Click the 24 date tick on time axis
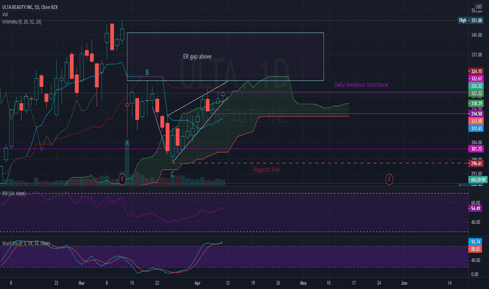Viewport: 489px width, 289px height. coord(379,283)
